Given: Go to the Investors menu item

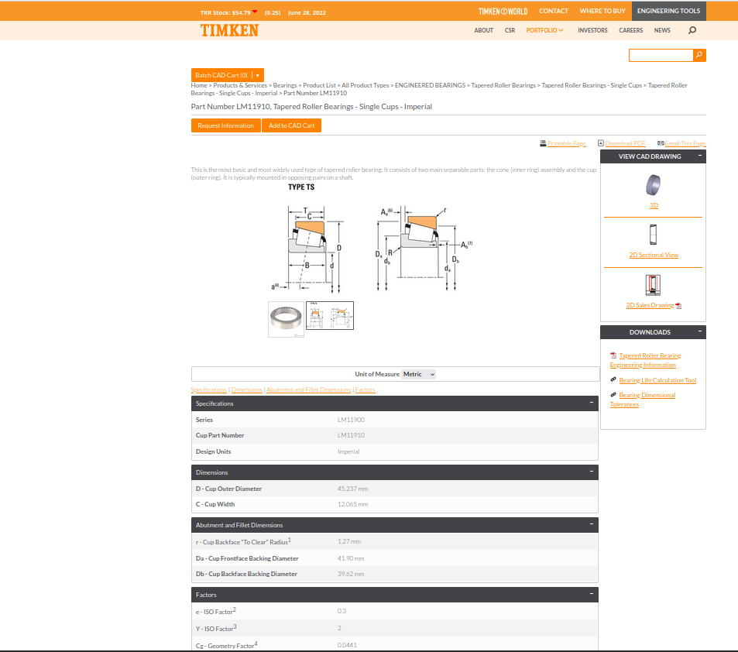Looking at the screenshot, I should 592,30.
